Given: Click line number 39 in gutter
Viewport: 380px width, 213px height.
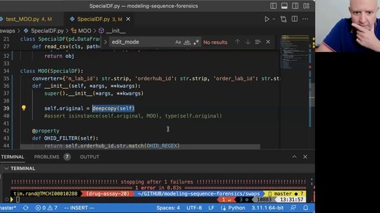Looking at the screenshot, I should (x=6, y=108).
